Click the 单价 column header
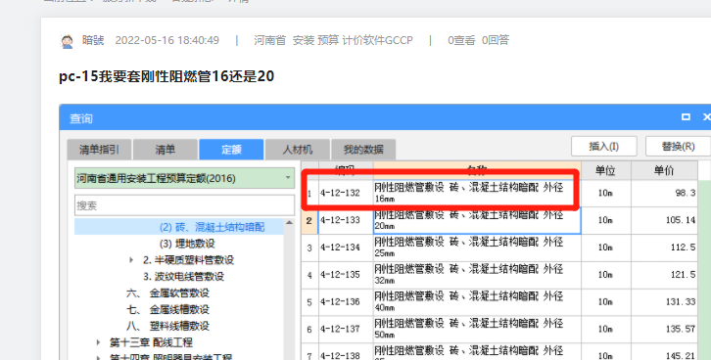The width and height of the screenshot is (711, 360). (x=664, y=171)
